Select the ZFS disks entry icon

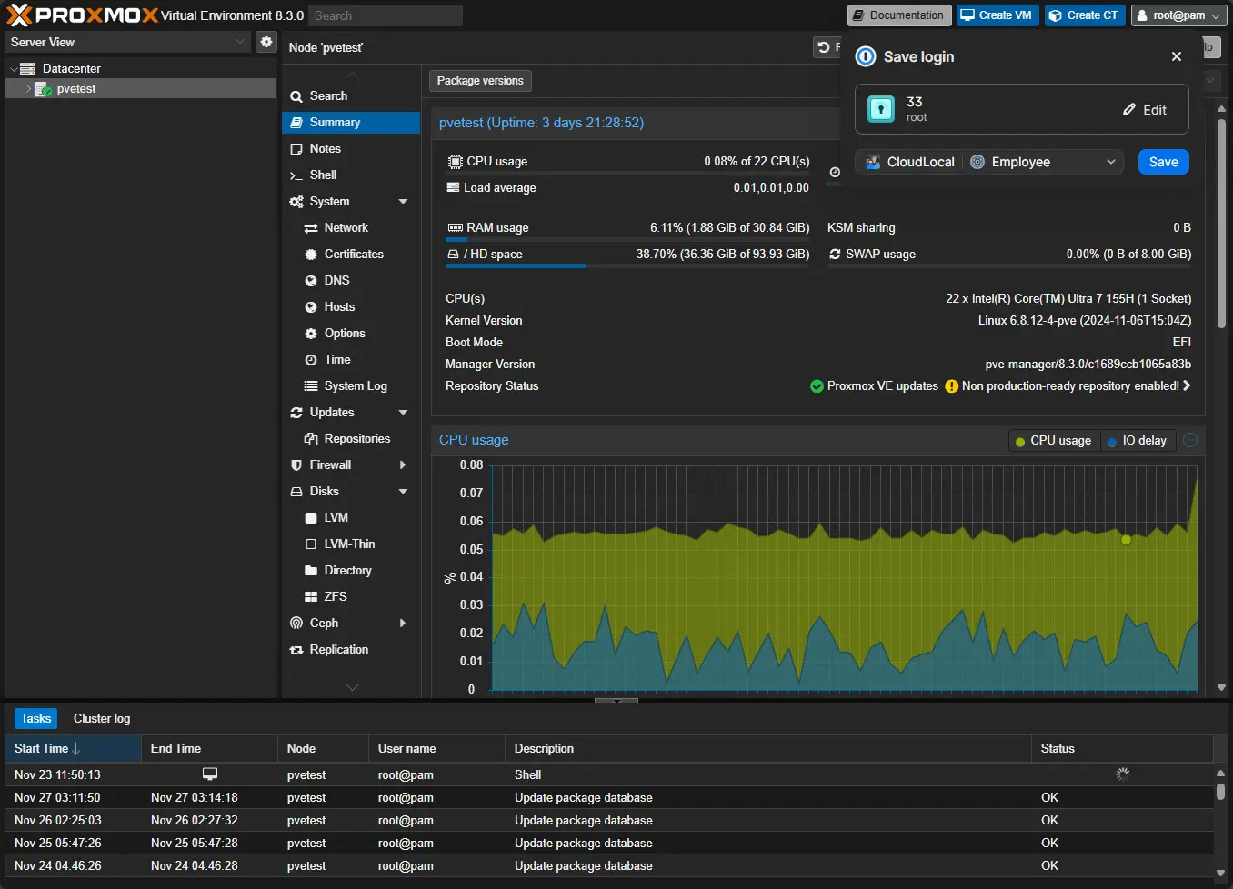(x=311, y=597)
